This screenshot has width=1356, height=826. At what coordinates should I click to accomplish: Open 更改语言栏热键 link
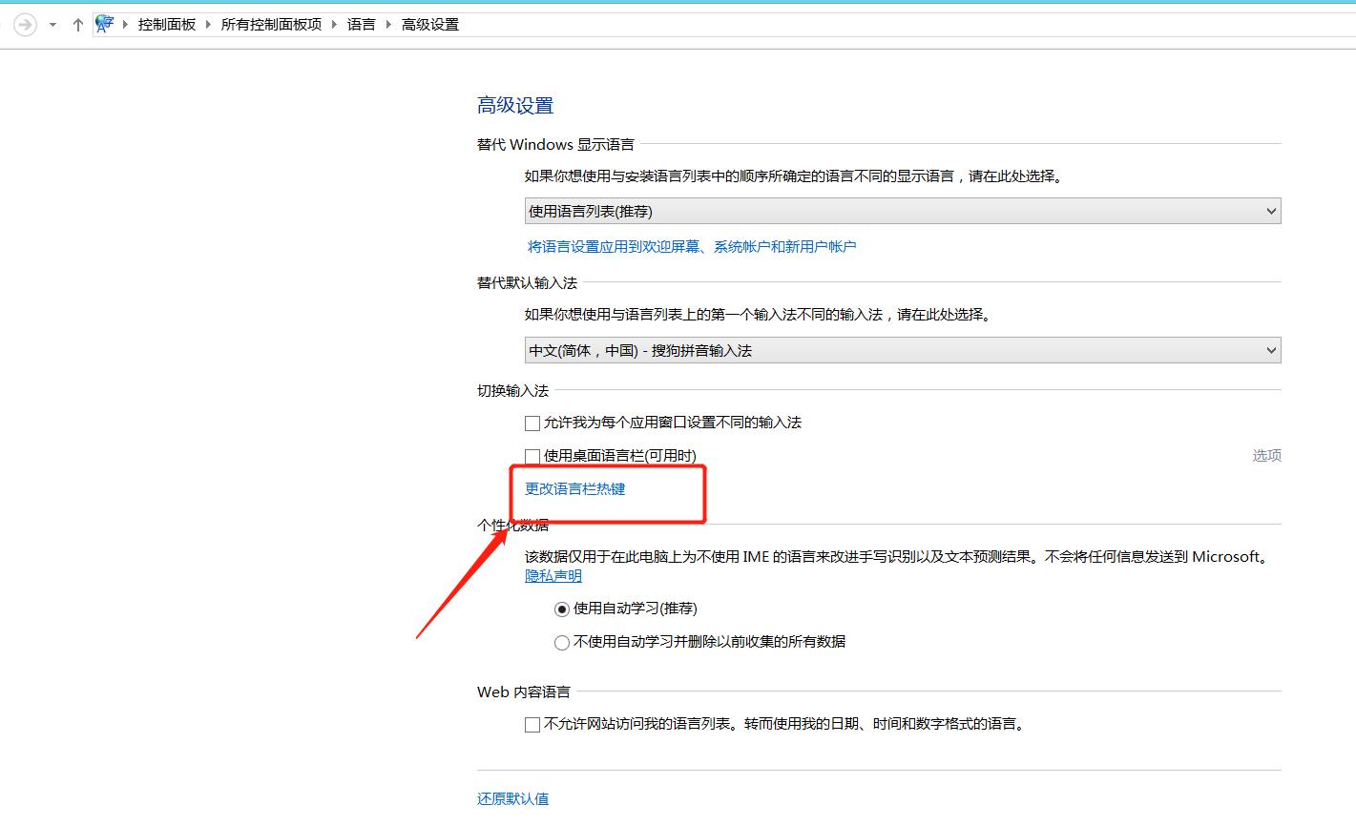coord(574,488)
